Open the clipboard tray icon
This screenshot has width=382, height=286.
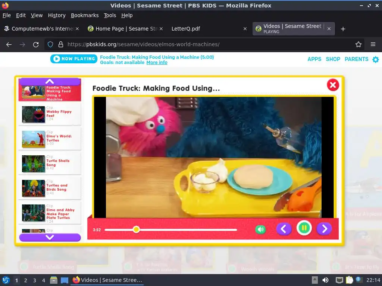349,280
